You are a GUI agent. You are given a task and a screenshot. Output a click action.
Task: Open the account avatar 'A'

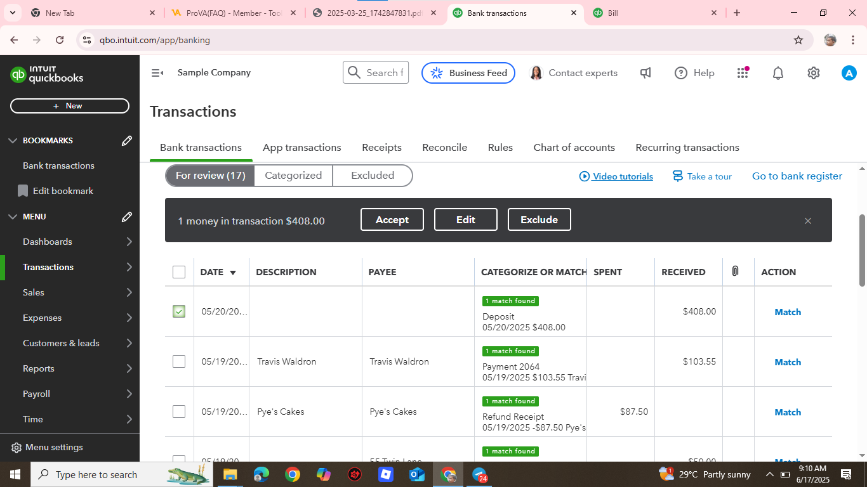(849, 73)
